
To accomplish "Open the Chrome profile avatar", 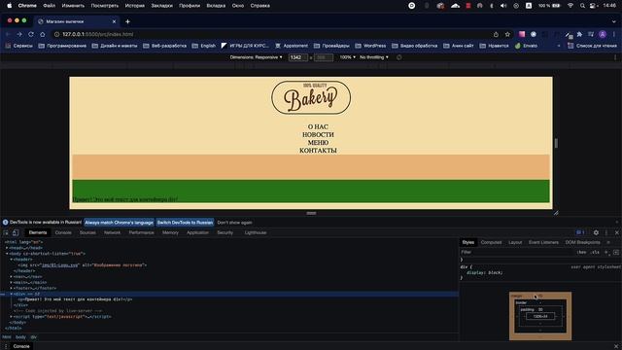I will point(603,35).
